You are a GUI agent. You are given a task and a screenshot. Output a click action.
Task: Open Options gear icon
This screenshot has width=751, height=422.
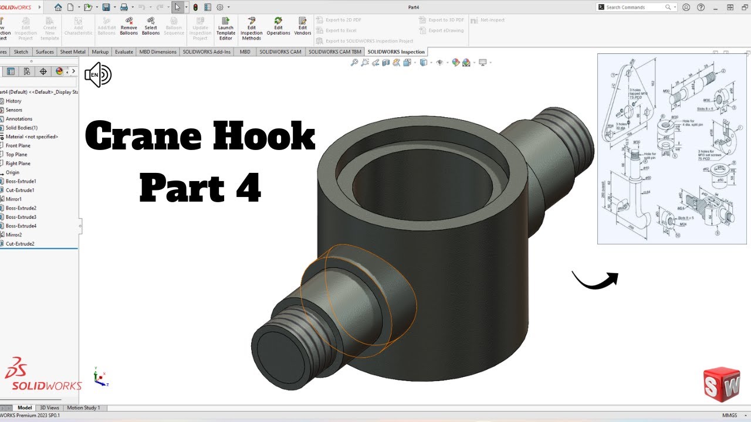(220, 7)
